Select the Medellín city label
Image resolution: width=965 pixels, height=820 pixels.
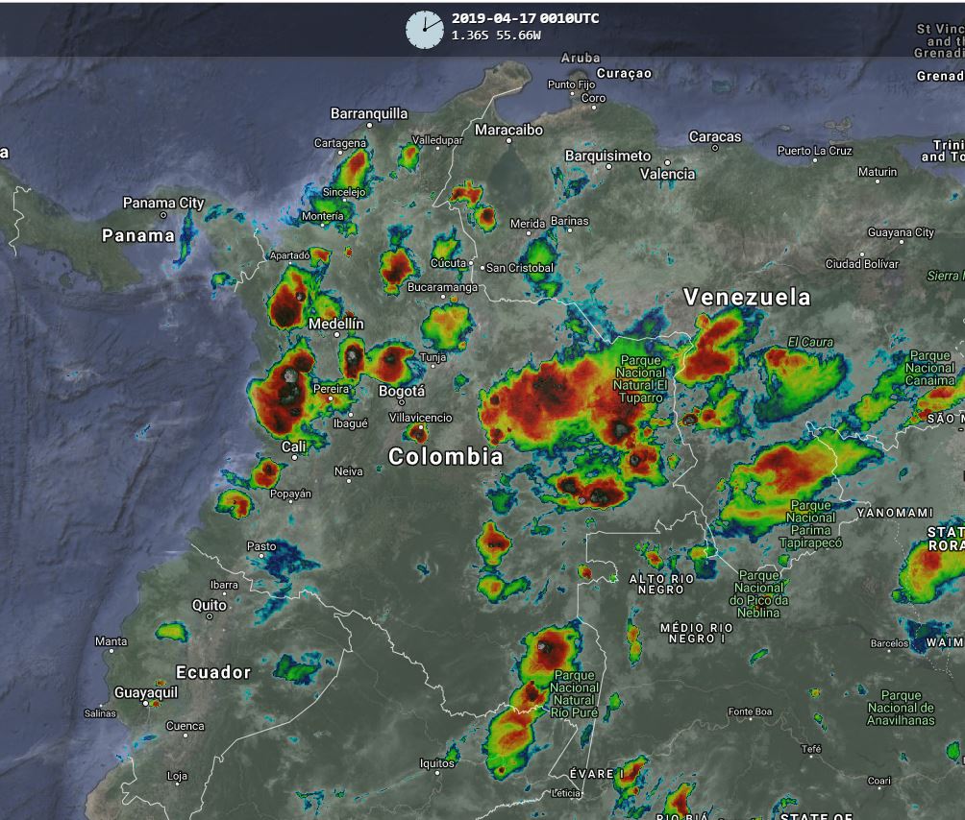[x=336, y=325]
